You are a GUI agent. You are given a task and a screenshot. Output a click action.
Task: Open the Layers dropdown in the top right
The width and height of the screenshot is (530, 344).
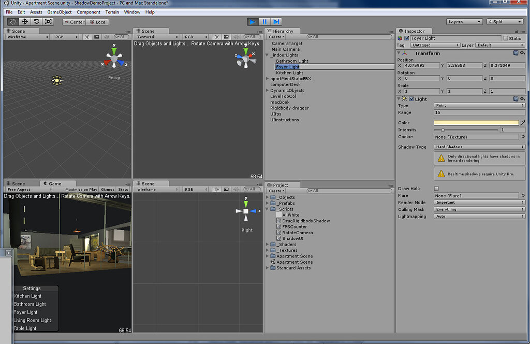[x=464, y=21]
